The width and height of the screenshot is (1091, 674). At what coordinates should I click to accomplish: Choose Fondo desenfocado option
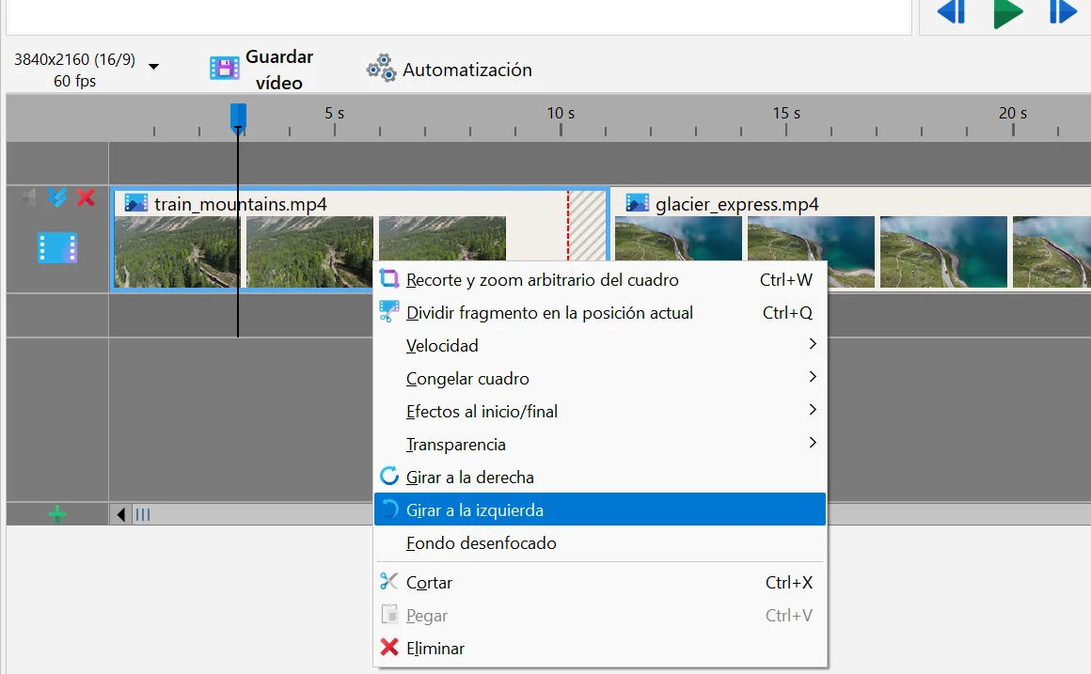(x=600, y=542)
